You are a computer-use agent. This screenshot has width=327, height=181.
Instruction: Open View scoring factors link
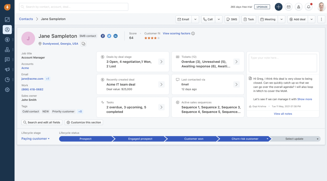(x=176, y=33)
